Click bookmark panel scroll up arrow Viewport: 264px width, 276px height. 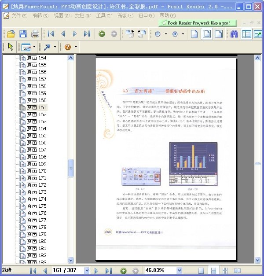click(71, 58)
